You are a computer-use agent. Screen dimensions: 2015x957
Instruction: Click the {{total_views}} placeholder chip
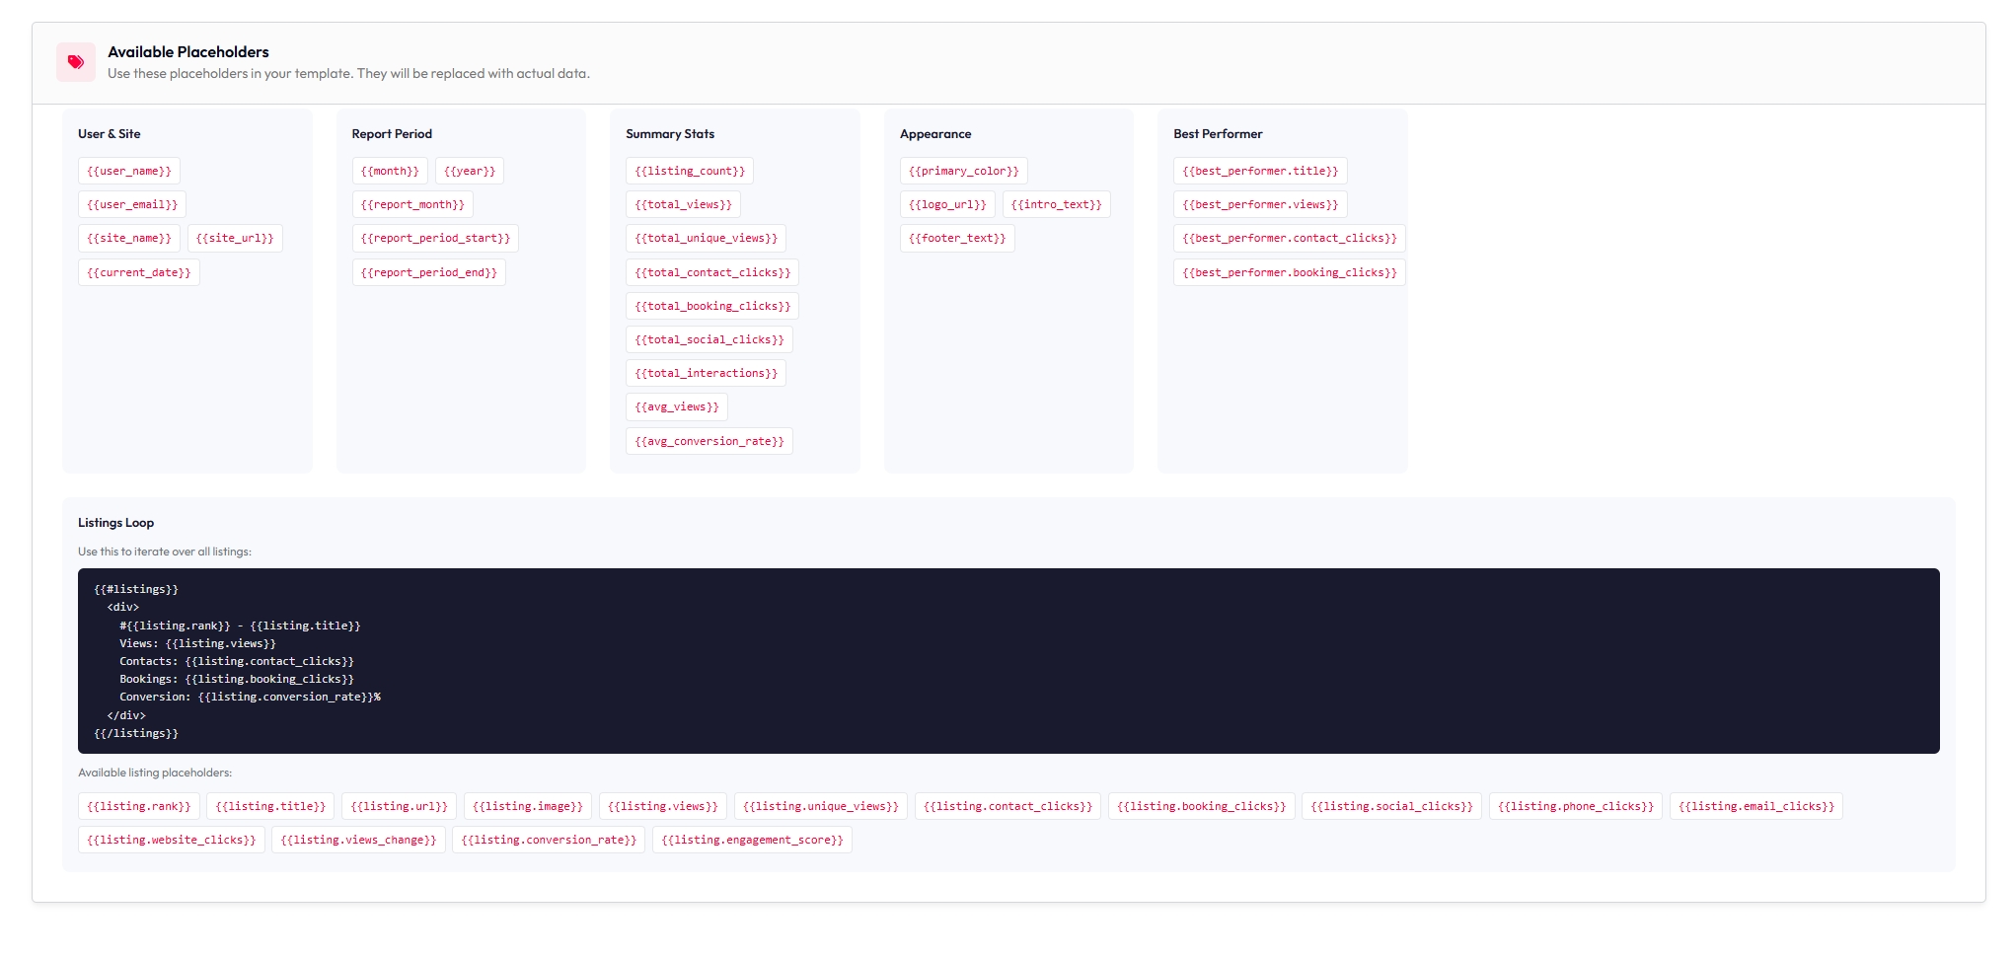pos(683,204)
